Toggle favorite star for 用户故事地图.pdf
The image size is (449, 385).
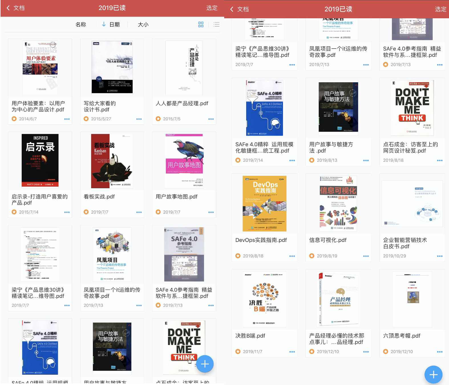coord(158,212)
